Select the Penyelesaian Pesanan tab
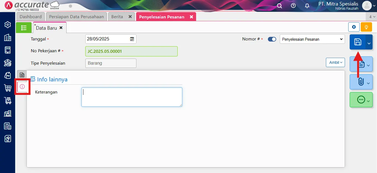Image resolution: width=377 pixels, height=173 pixels. click(x=162, y=17)
